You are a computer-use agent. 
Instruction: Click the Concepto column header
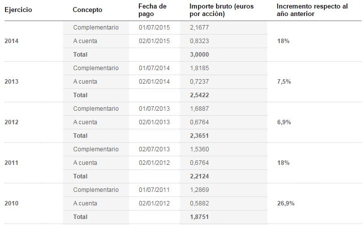pyautogui.click(x=87, y=10)
